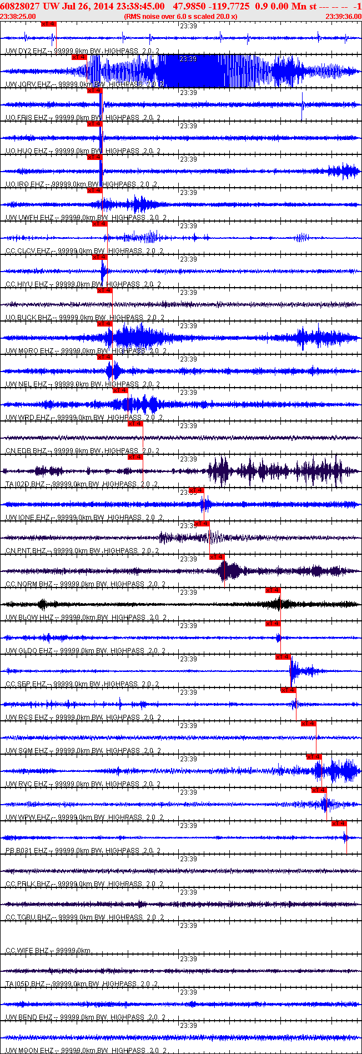Click the pick marker on CC.SEP trace
The width and height of the screenshot is (362, 1054).
(x=284, y=656)
